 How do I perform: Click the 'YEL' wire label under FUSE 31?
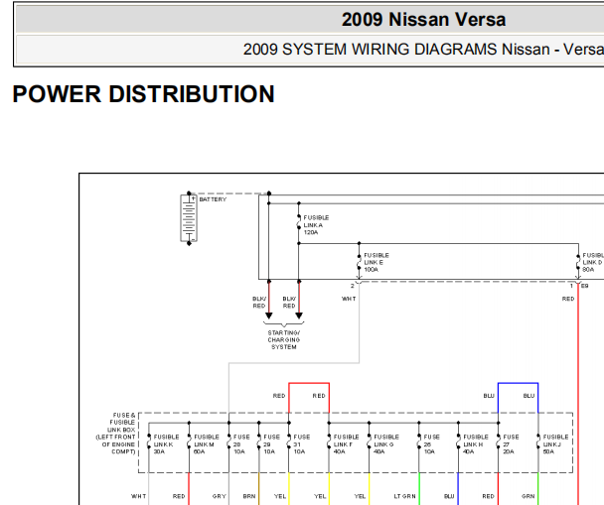280,496
